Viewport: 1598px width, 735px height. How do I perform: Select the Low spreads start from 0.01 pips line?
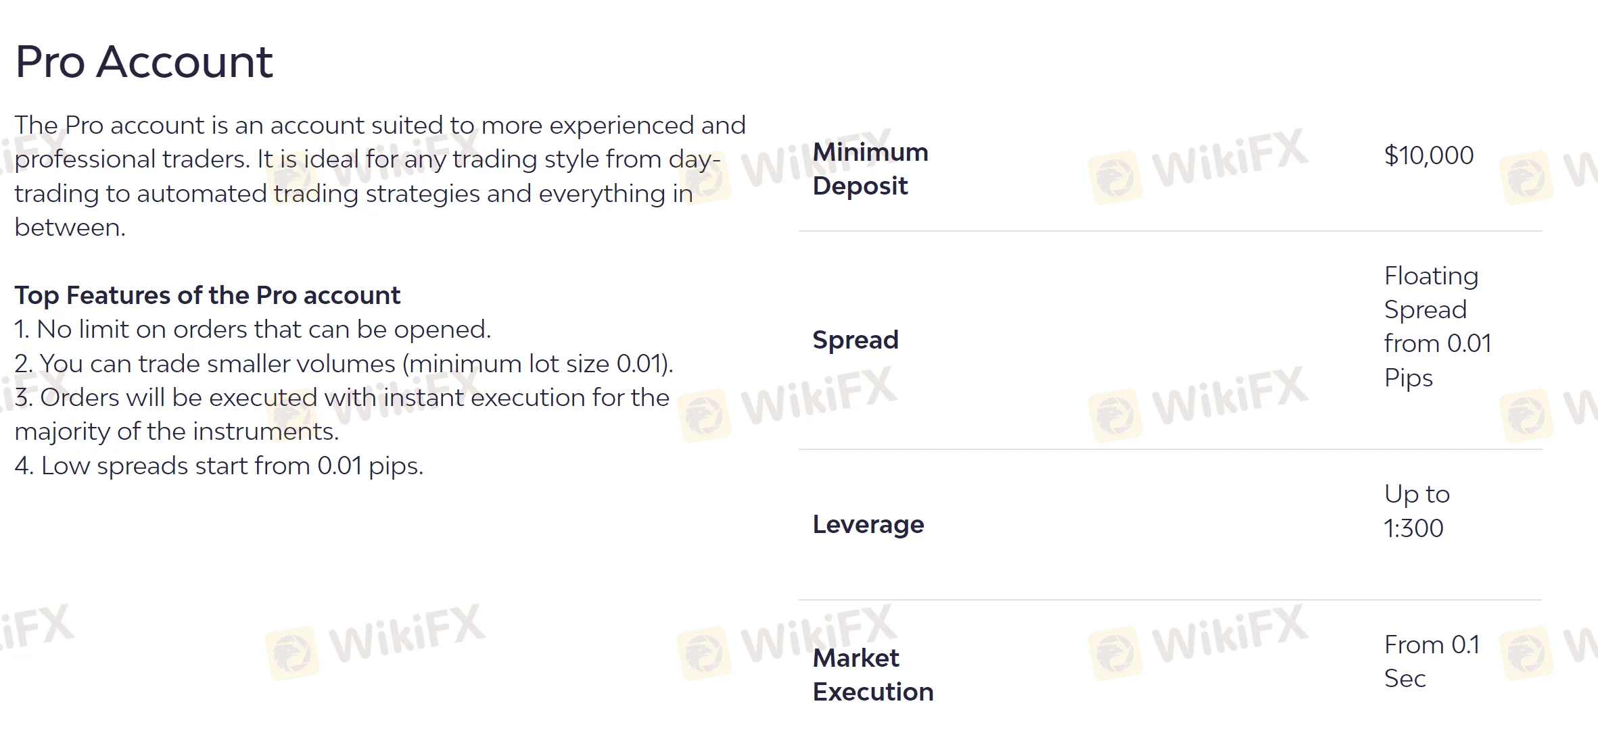tap(219, 465)
